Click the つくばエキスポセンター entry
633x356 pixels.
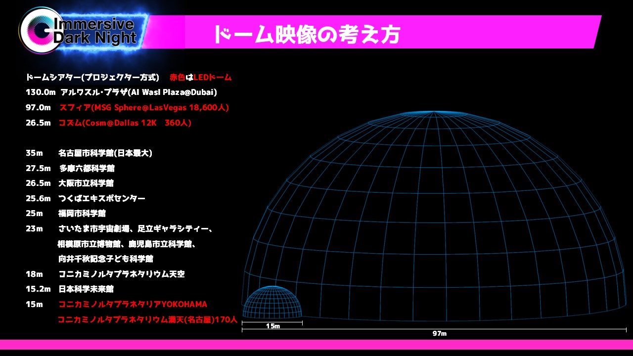coord(101,198)
